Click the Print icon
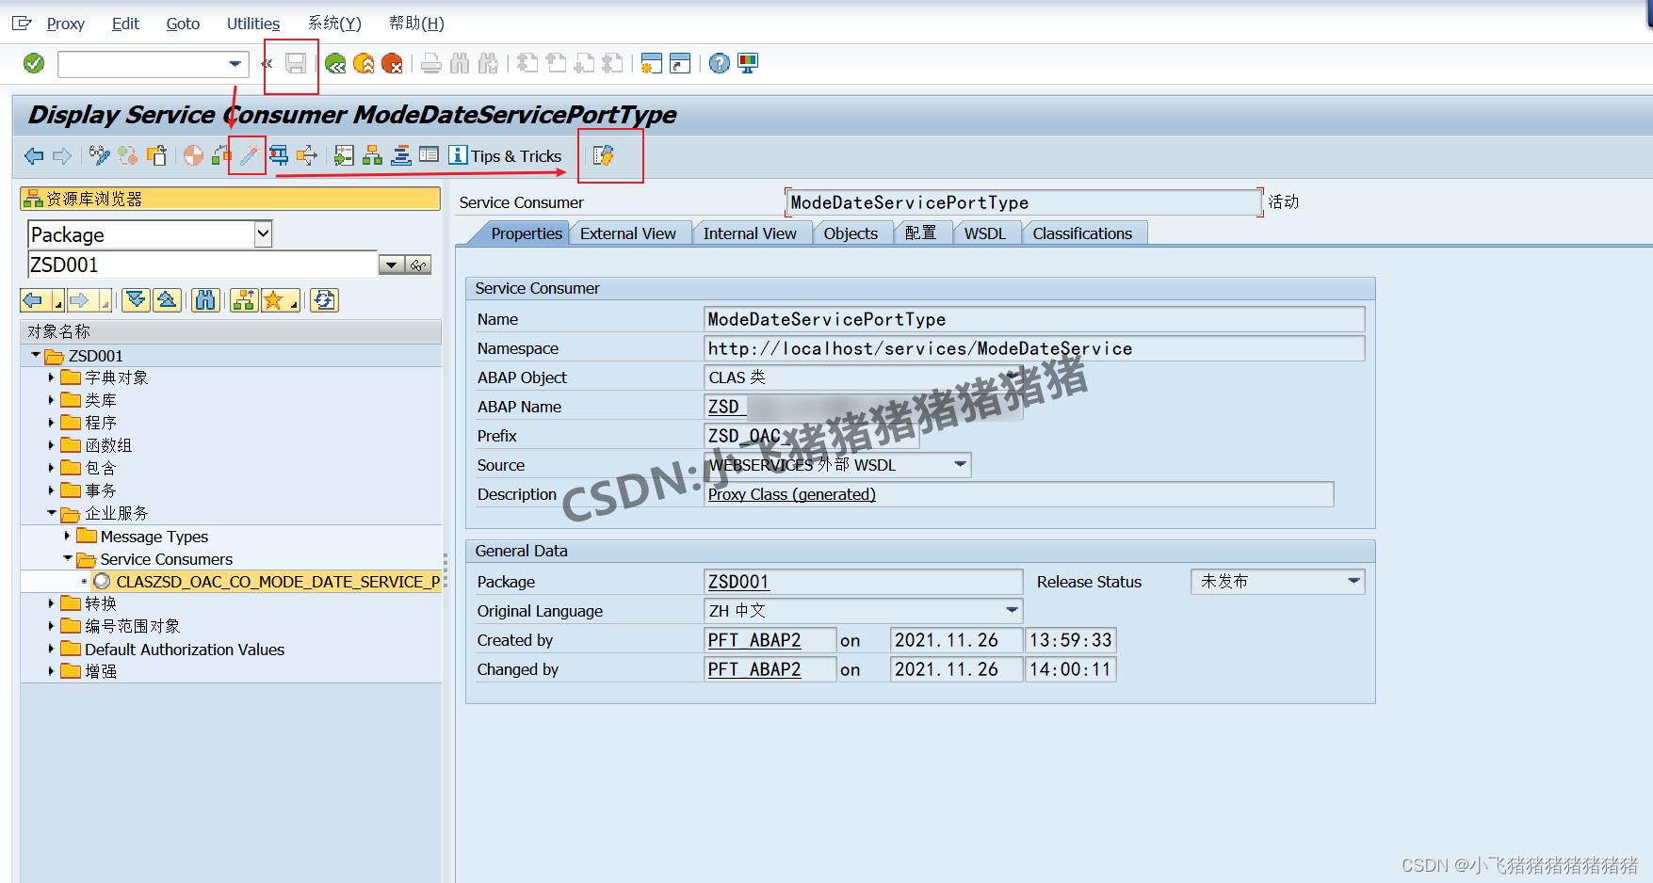 click(x=430, y=63)
